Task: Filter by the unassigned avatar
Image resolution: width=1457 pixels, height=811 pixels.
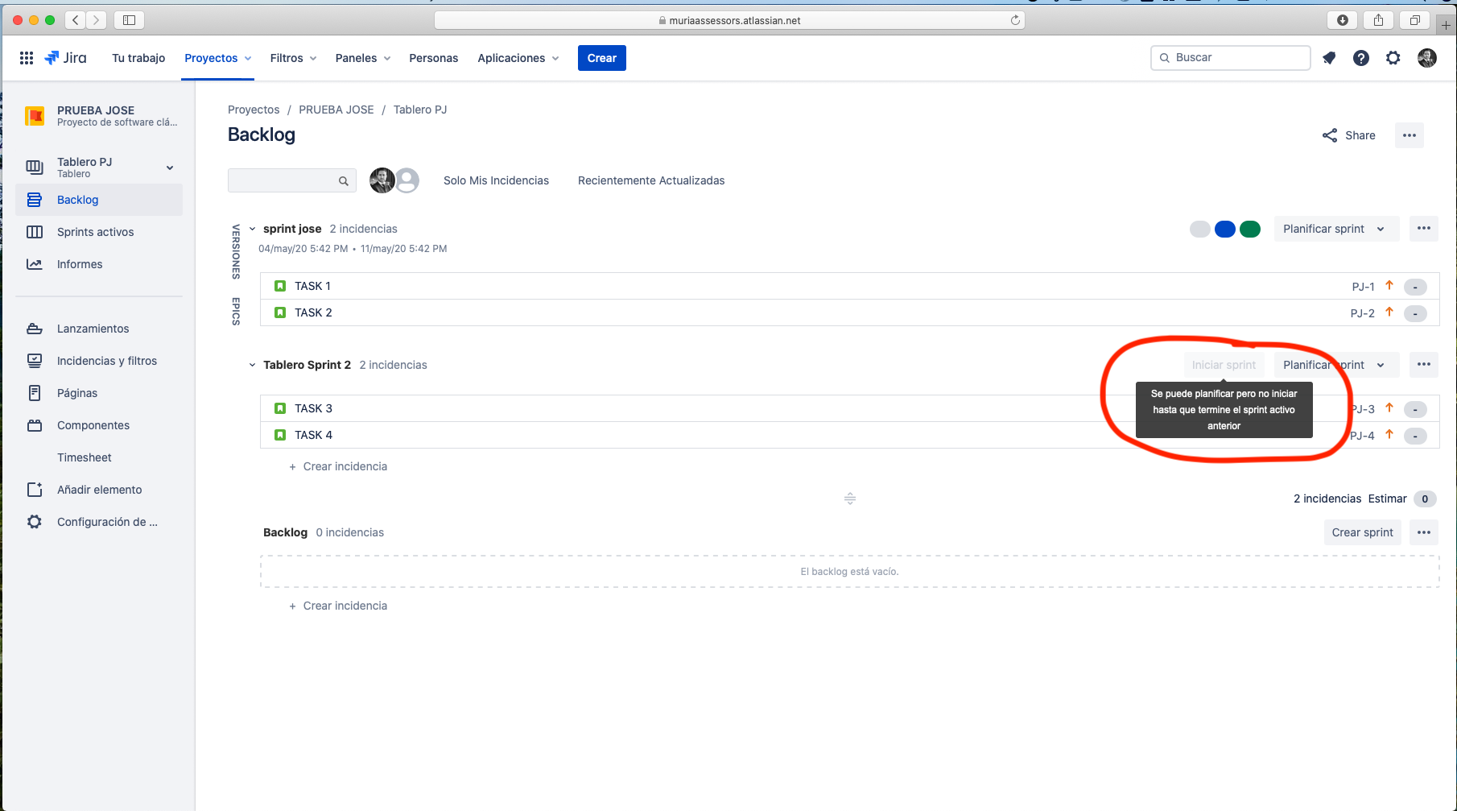Action: pos(408,180)
